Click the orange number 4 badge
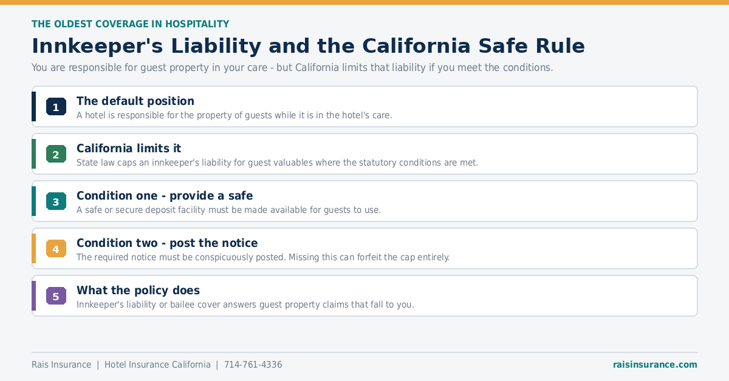 pyautogui.click(x=56, y=249)
